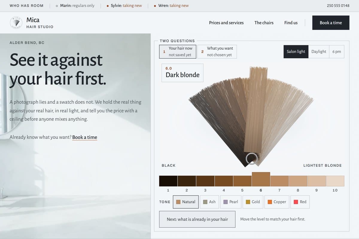Click the Book a time button
Image resolution: width=359 pixels, height=239 pixels.
coord(331,23)
